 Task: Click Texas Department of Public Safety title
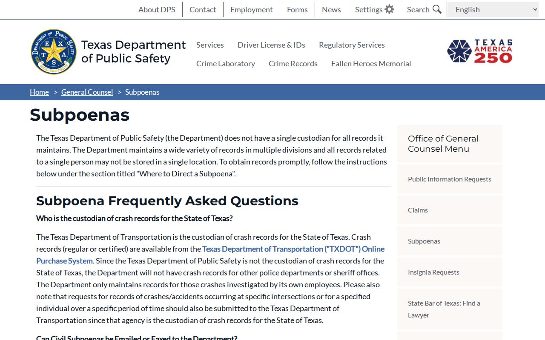(134, 51)
